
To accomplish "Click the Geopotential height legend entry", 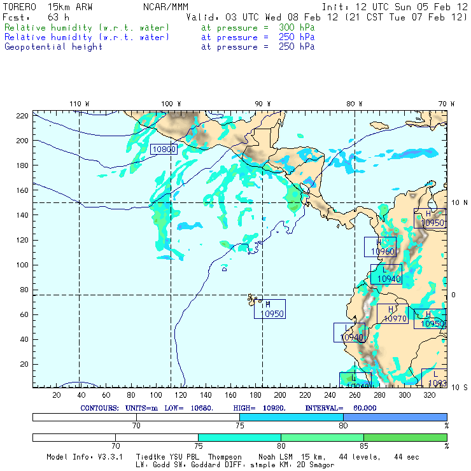I will (x=53, y=46).
